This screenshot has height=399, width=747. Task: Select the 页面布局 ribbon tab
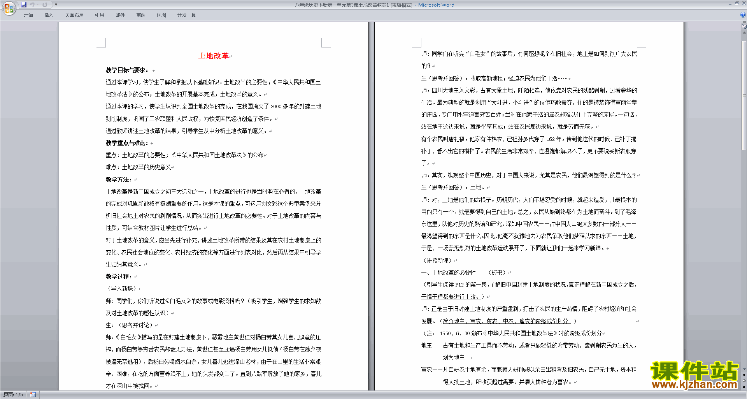74,15
